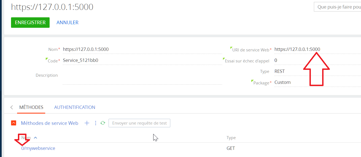
Task: Edit the Nom field value
Action: 142,49
